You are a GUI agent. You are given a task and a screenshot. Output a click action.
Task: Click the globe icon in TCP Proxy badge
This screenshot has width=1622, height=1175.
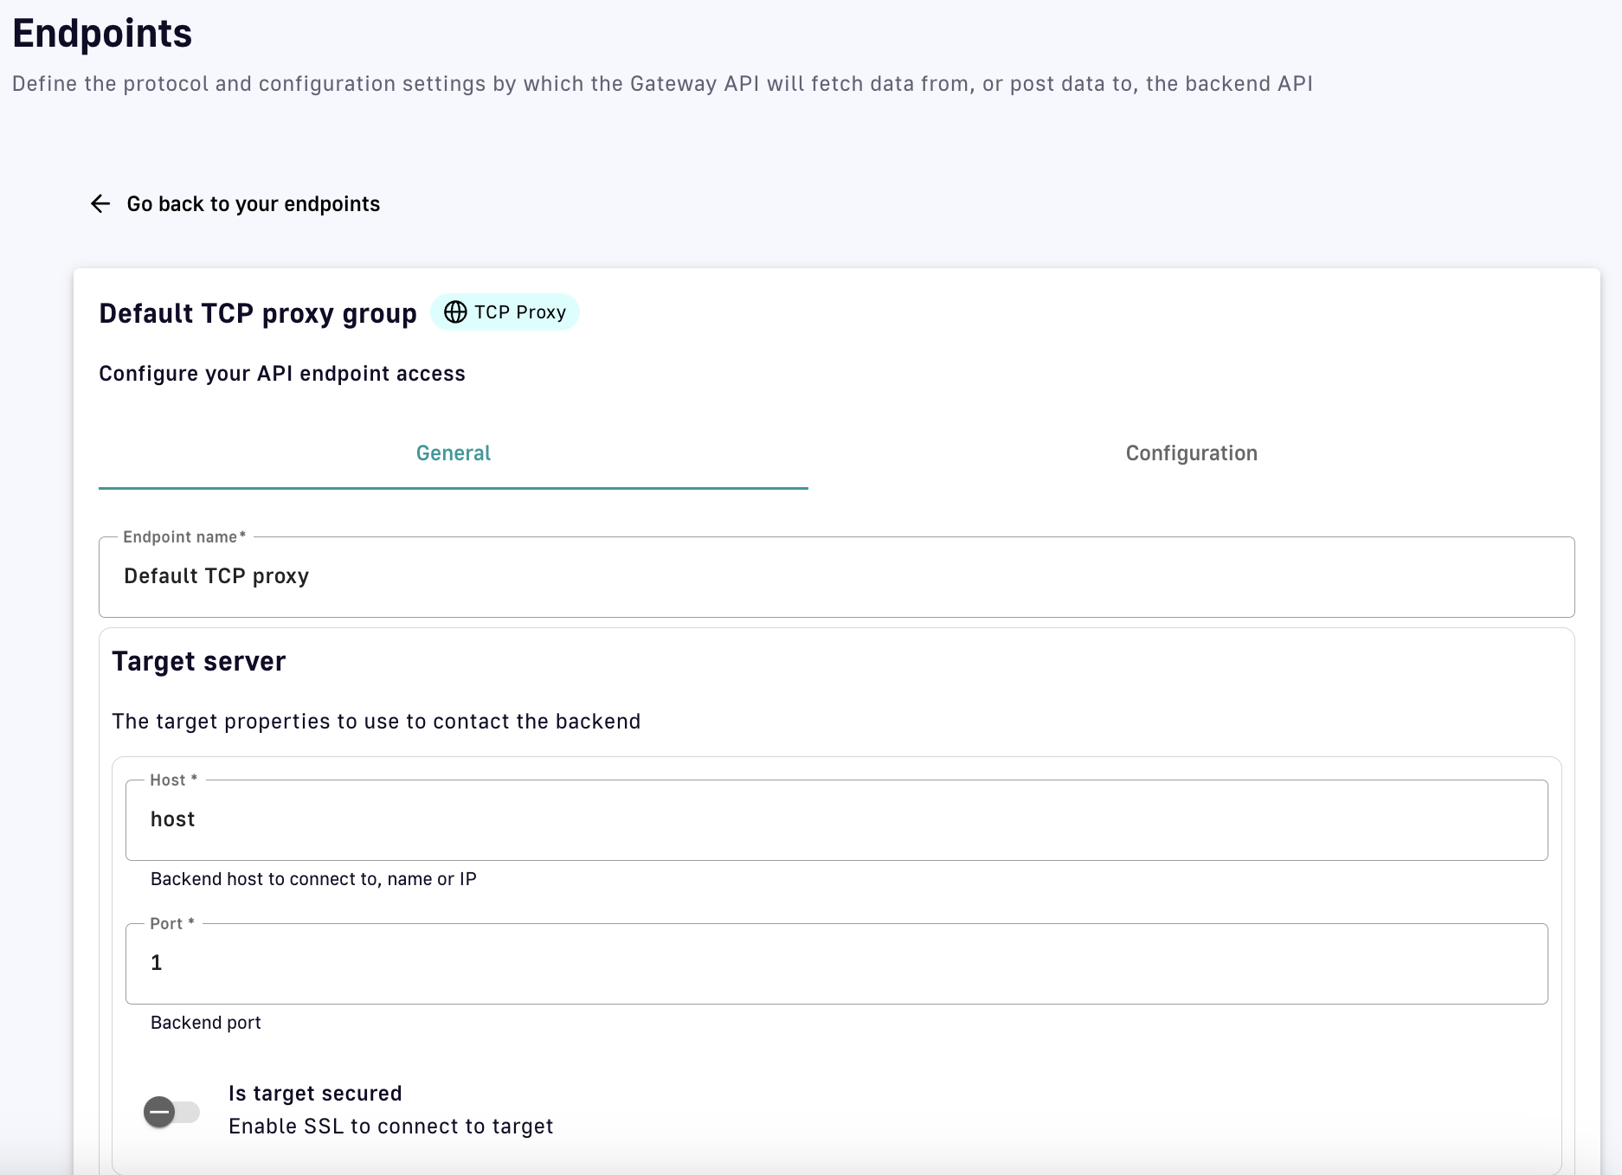click(x=455, y=312)
